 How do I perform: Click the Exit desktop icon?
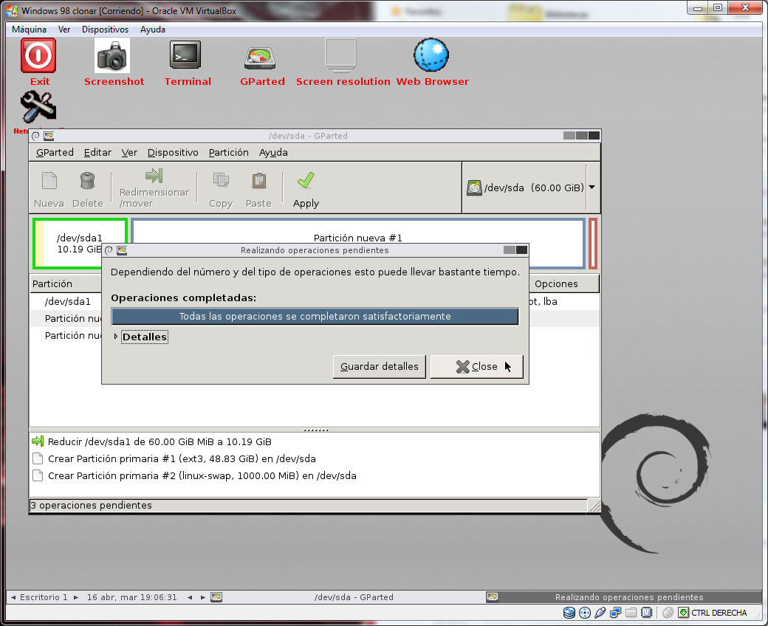[x=38, y=56]
